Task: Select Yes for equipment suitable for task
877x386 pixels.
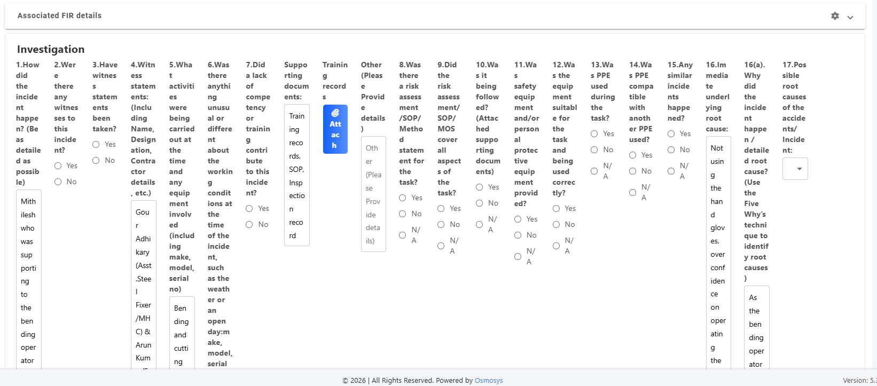Action: click(557, 209)
